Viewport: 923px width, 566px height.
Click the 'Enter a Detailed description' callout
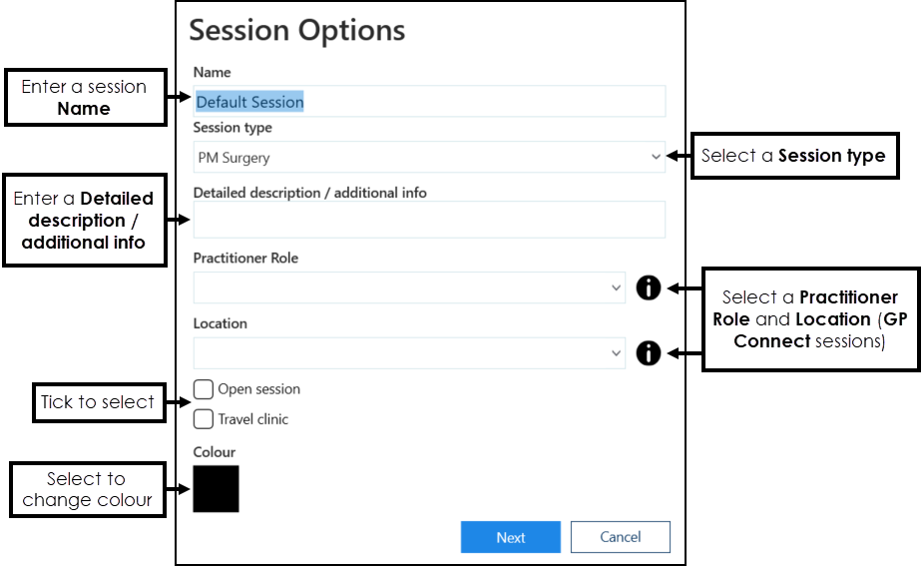point(84,221)
